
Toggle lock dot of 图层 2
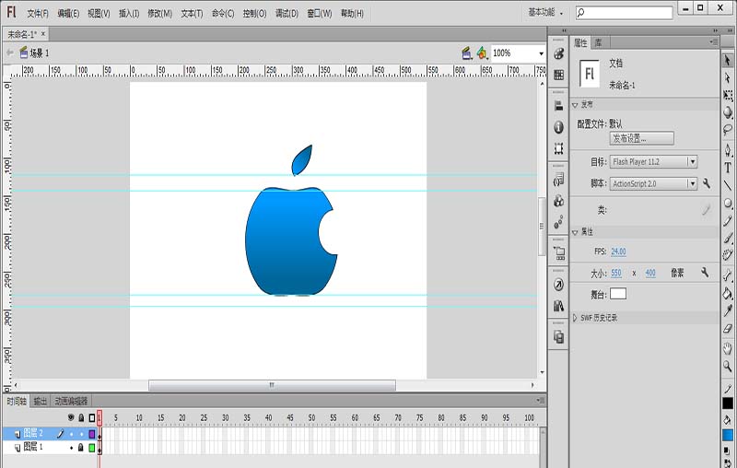[81, 434]
